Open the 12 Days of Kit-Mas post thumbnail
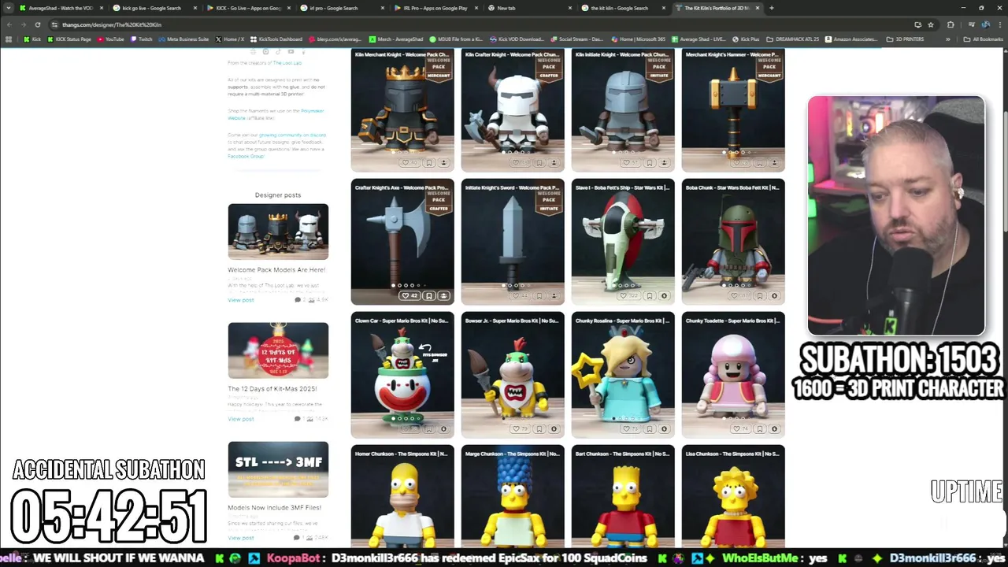Viewport: 1008px width, 567px height. point(278,350)
